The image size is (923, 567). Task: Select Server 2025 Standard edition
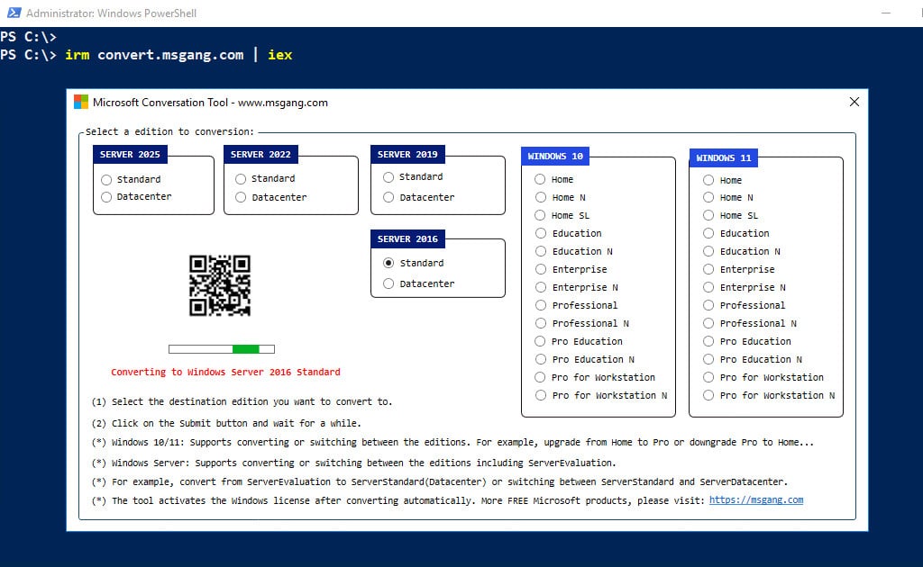pos(106,180)
